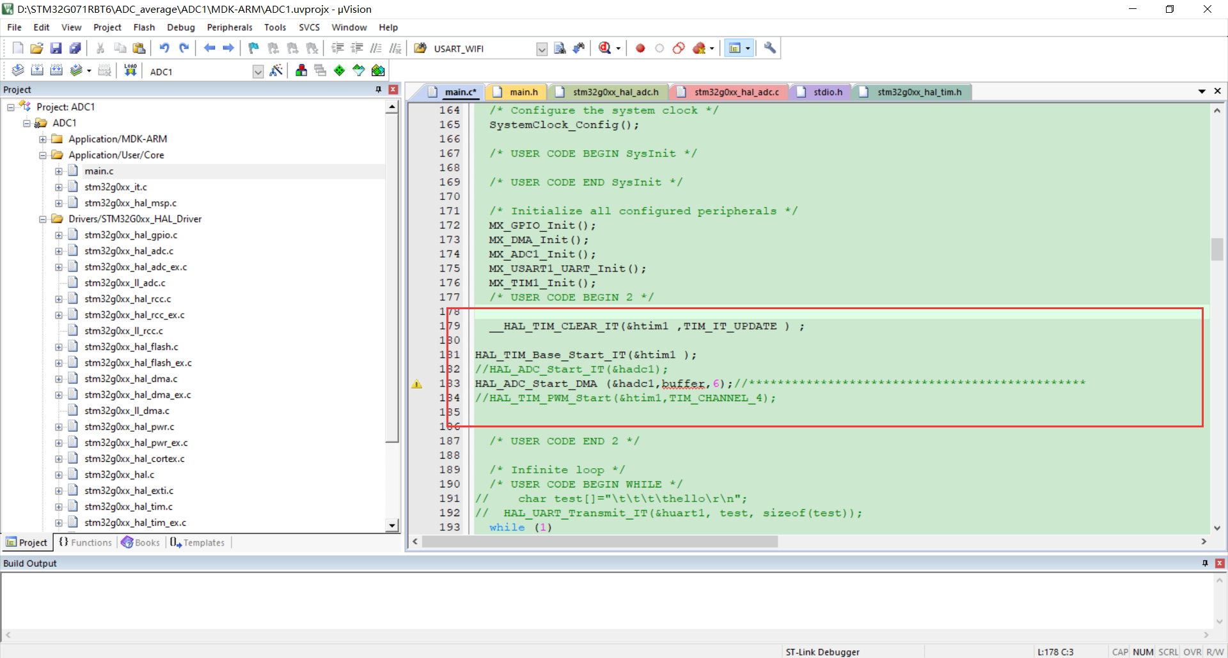Build the current target

(37, 70)
